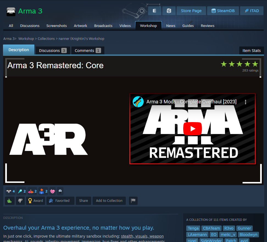Open nanner (Knightin)'s Workshop breadcrumb
This screenshot has height=242, width=267.
tap(81, 39)
